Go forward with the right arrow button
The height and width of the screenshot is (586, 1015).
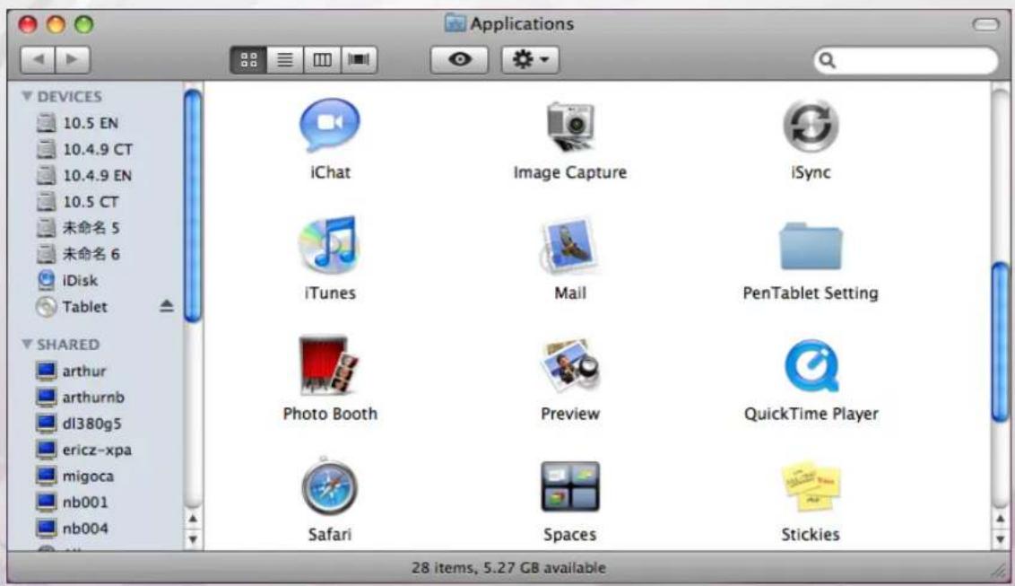point(73,59)
